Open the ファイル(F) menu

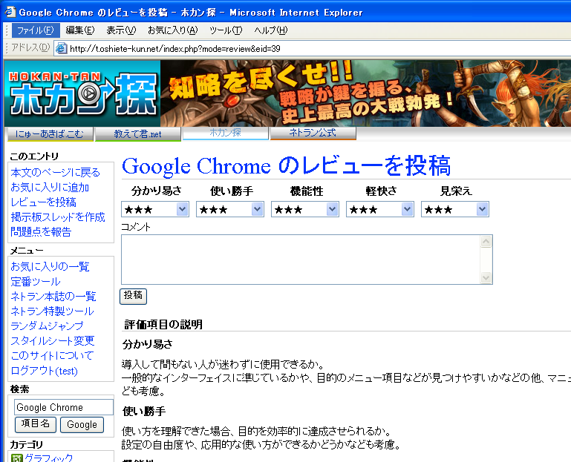[x=36, y=30]
